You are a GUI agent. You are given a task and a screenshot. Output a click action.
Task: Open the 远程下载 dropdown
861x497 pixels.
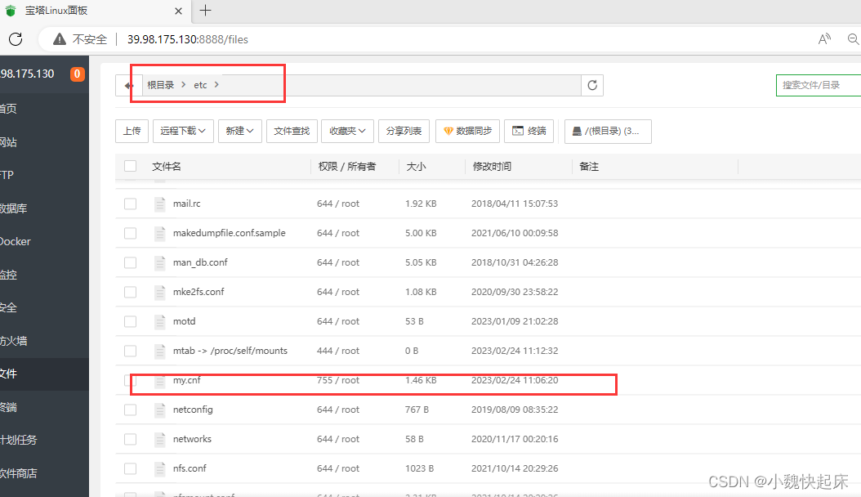tap(183, 132)
